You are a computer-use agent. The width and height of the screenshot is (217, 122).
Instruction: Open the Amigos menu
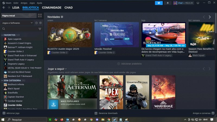coord(24,3)
